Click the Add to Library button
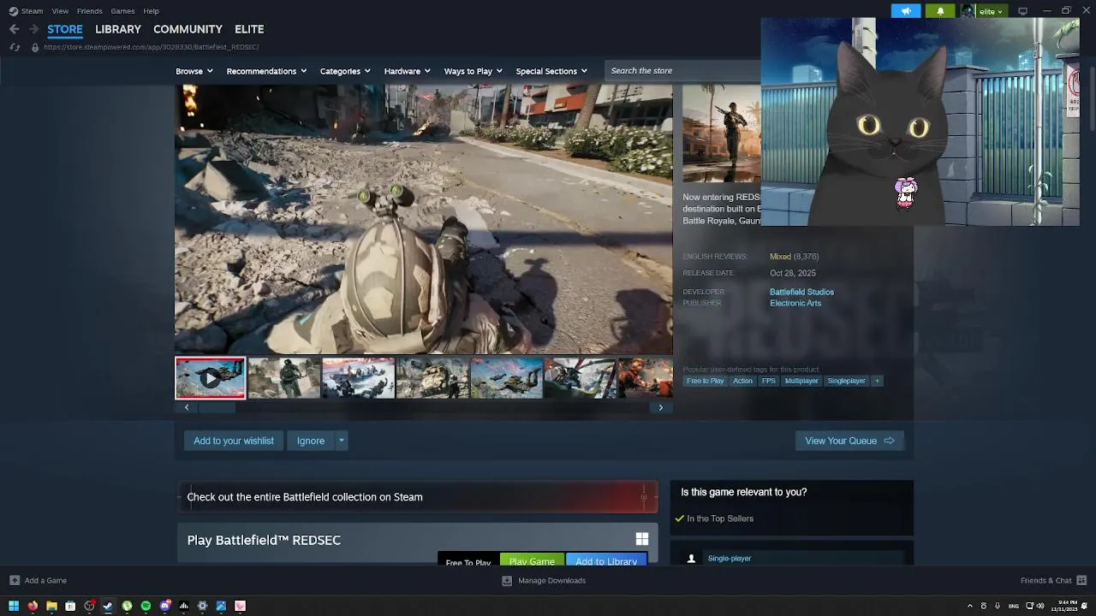The height and width of the screenshot is (616, 1096). click(606, 561)
